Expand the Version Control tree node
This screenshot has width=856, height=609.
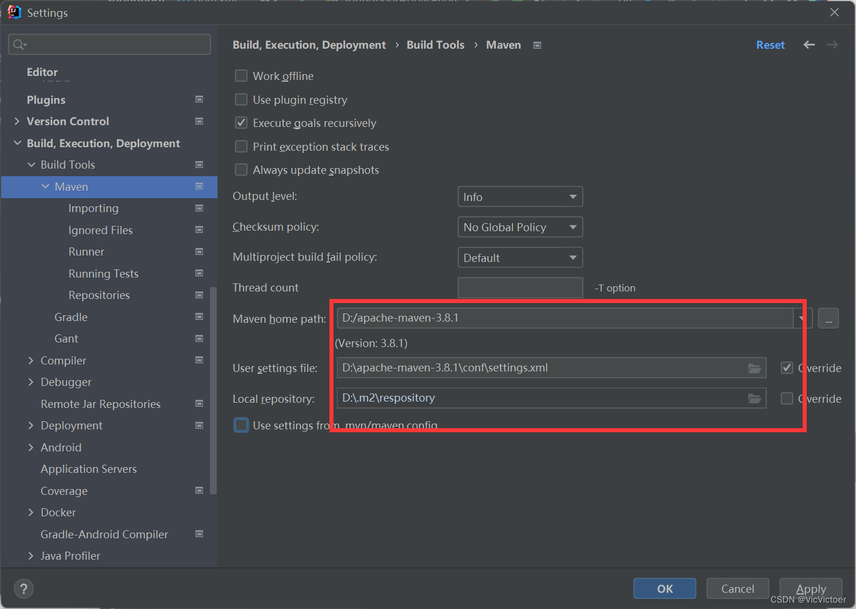click(x=17, y=121)
